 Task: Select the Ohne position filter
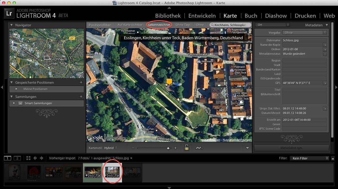pyautogui.click(x=200, y=25)
